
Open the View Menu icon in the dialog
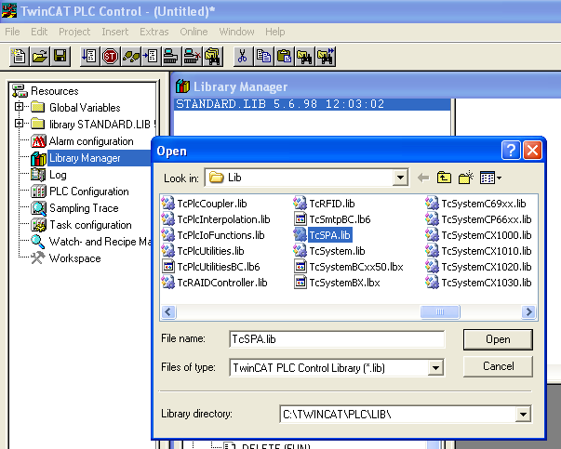coord(490,178)
